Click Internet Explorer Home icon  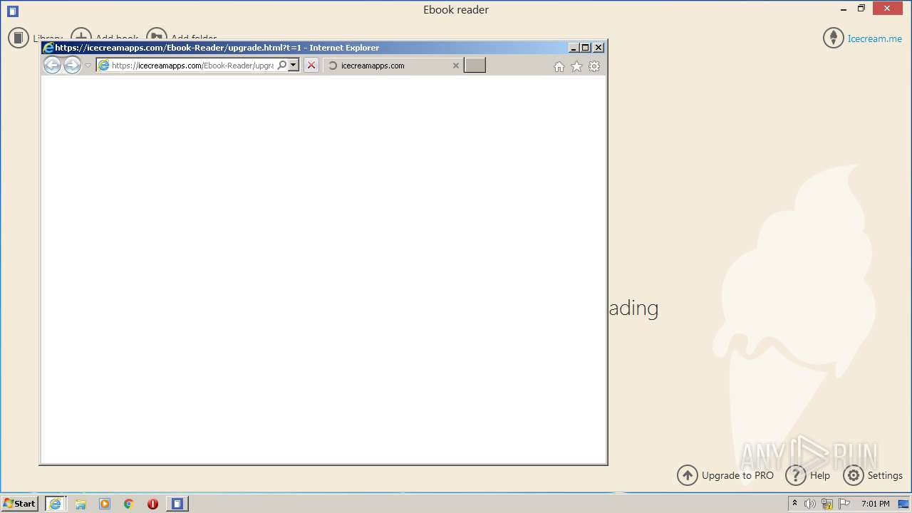[x=559, y=66]
